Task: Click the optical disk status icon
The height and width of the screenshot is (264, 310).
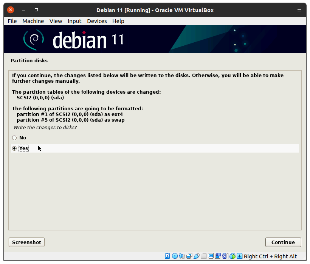Action: tap(175, 256)
